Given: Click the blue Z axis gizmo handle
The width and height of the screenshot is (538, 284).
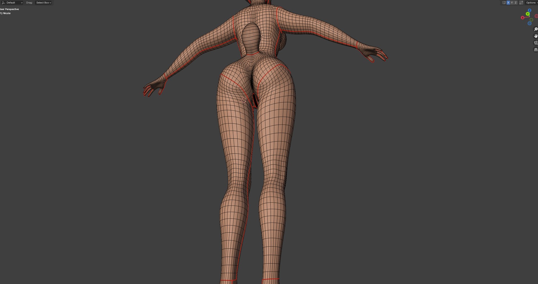Looking at the screenshot, I should coord(530,10).
